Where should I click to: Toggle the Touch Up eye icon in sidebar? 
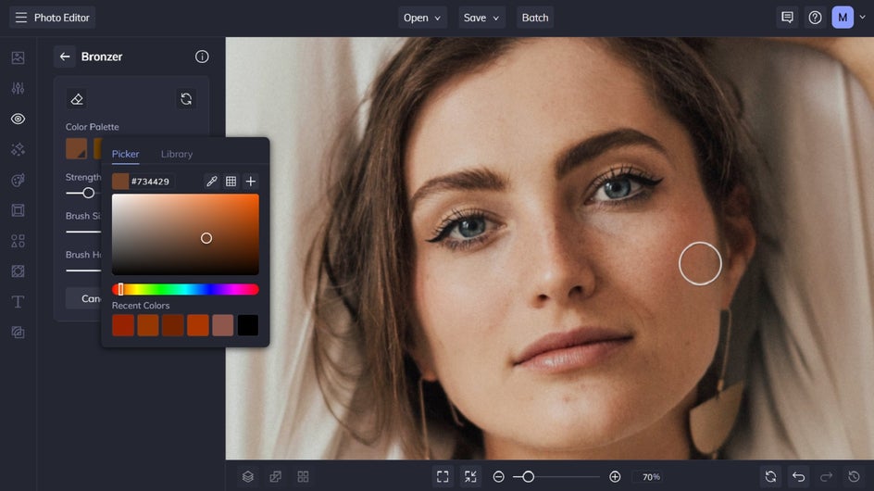pos(18,119)
